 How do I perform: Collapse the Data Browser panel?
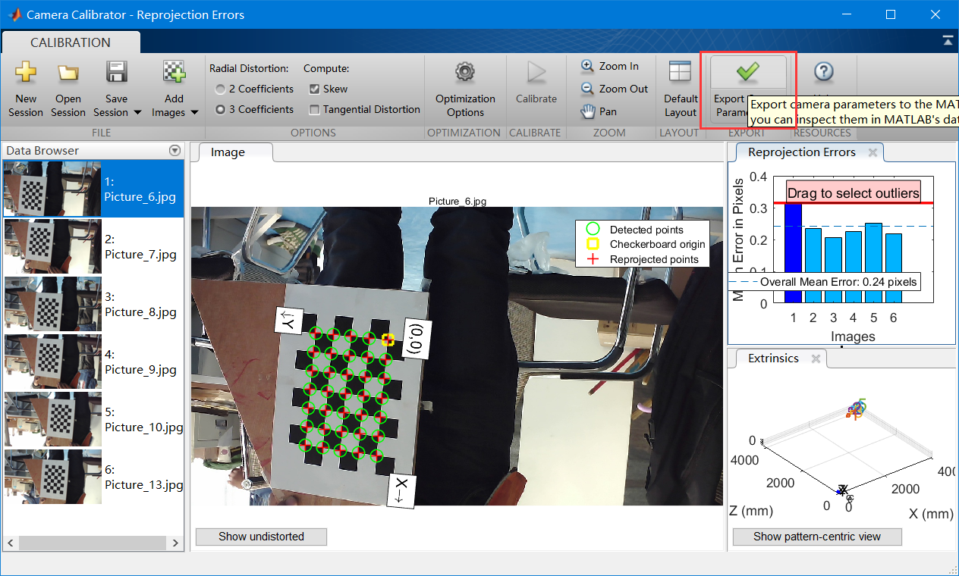[x=175, y=149]
